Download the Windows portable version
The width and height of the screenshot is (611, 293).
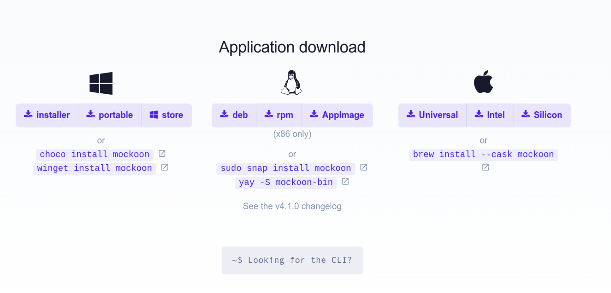coord(110,115)
